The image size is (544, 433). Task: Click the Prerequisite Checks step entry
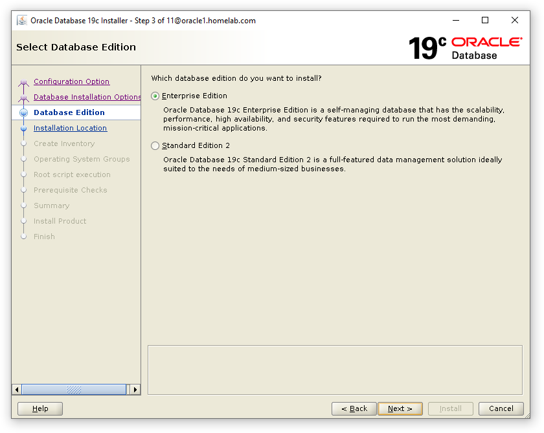(70, 189)
